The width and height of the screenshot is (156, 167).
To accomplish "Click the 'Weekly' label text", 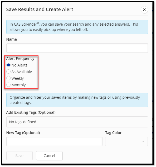I will coord(18,78).
